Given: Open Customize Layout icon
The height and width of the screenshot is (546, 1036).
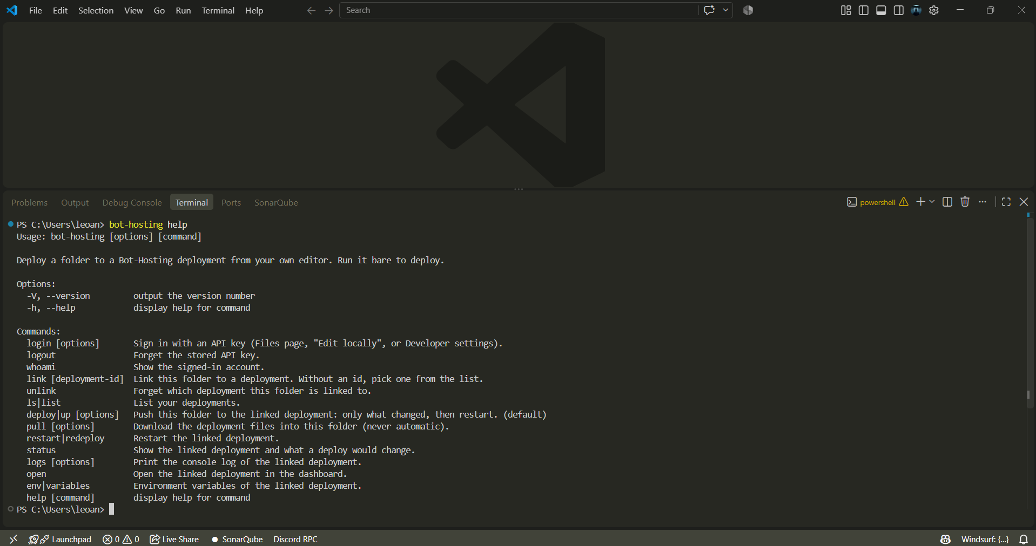Looking at the screenshot, I should point(846,10).
